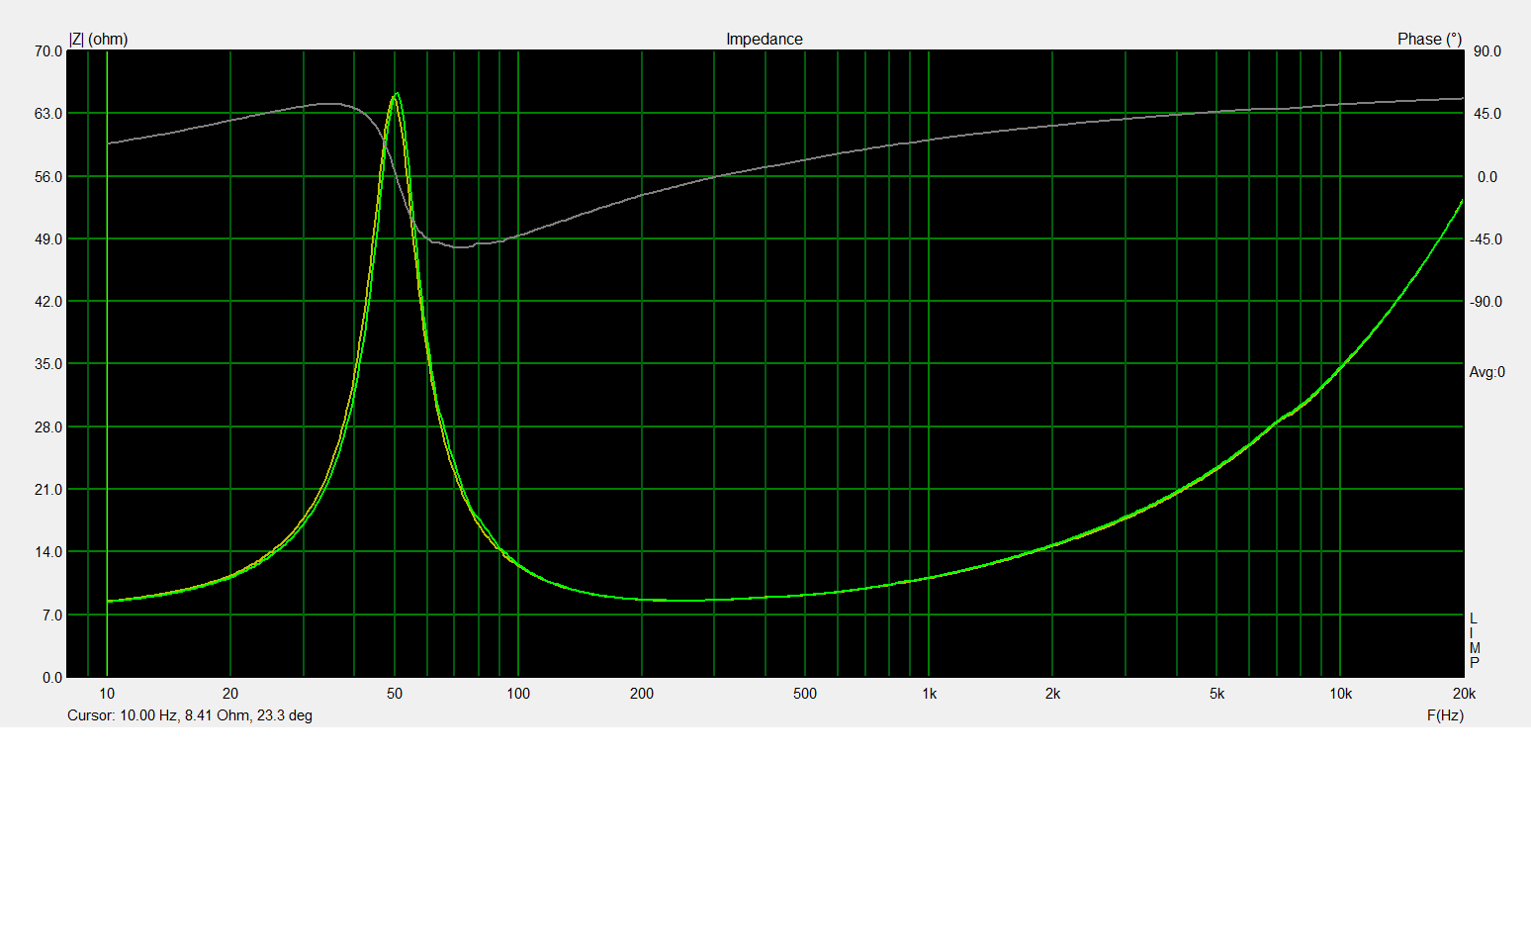Click the -90.0 phase scale label
This screenshot has width=1531, height=948.
click(1486, 302)
